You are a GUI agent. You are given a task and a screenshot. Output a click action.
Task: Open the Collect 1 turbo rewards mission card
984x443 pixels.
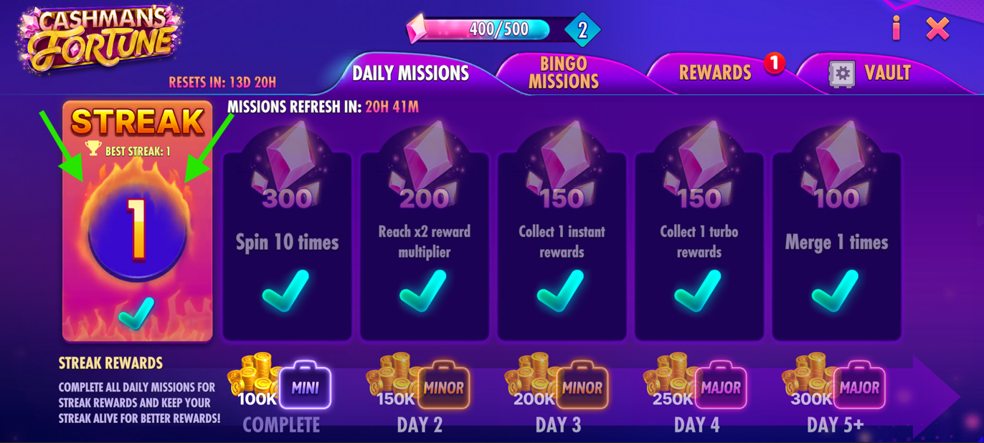[699, 243]
